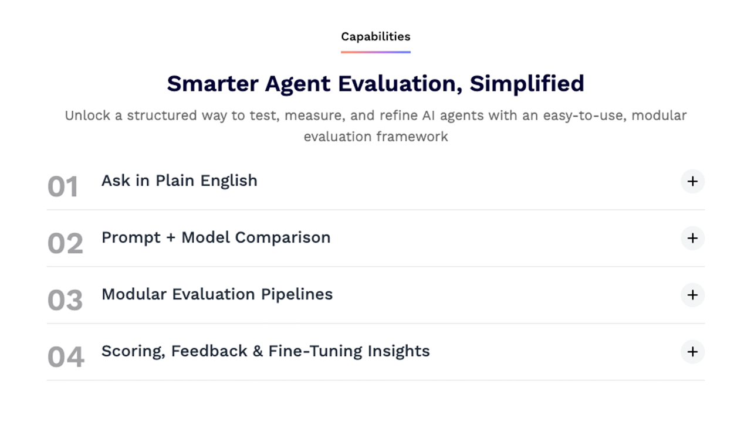Click the 02 number label
The image size is (751, 422).
tap(65, 244)
